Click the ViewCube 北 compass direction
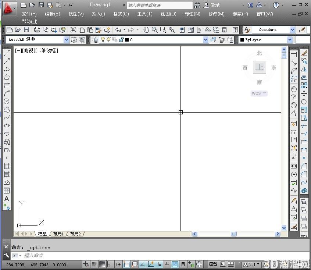This screenshot has height=270, width=311. point(260,53)
